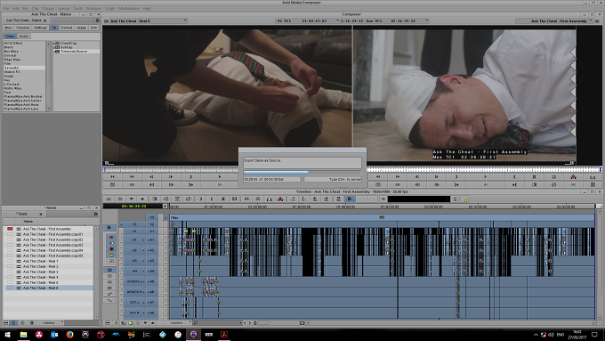Select the Timecode Burn-In effect

pos(74,51)
